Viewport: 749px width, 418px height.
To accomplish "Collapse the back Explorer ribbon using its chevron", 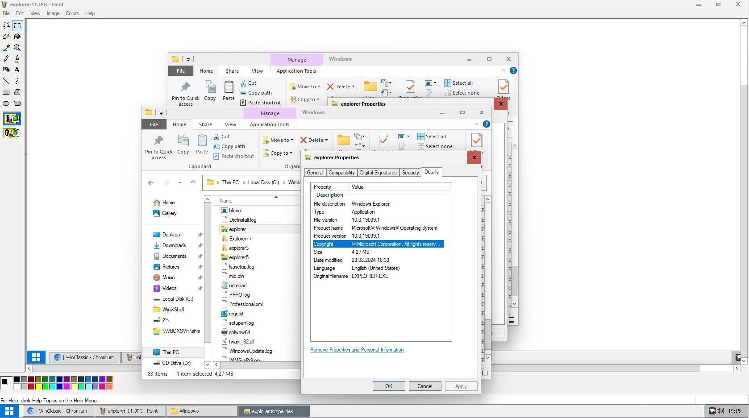I will pos(503,70).
